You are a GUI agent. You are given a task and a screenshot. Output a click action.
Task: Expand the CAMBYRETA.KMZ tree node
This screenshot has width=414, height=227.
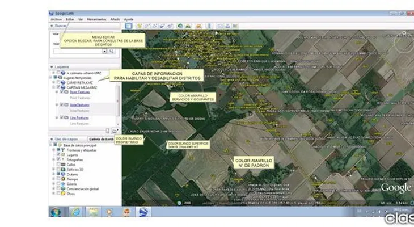point(54,82)
